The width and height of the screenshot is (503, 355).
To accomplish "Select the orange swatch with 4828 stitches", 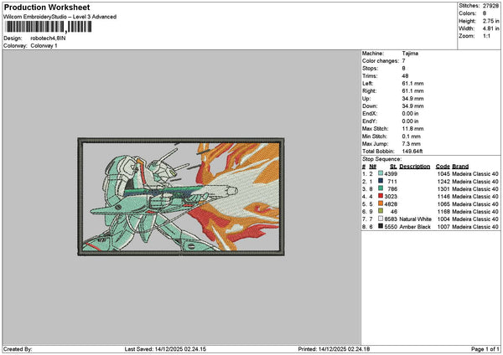I will click(381, 203).
